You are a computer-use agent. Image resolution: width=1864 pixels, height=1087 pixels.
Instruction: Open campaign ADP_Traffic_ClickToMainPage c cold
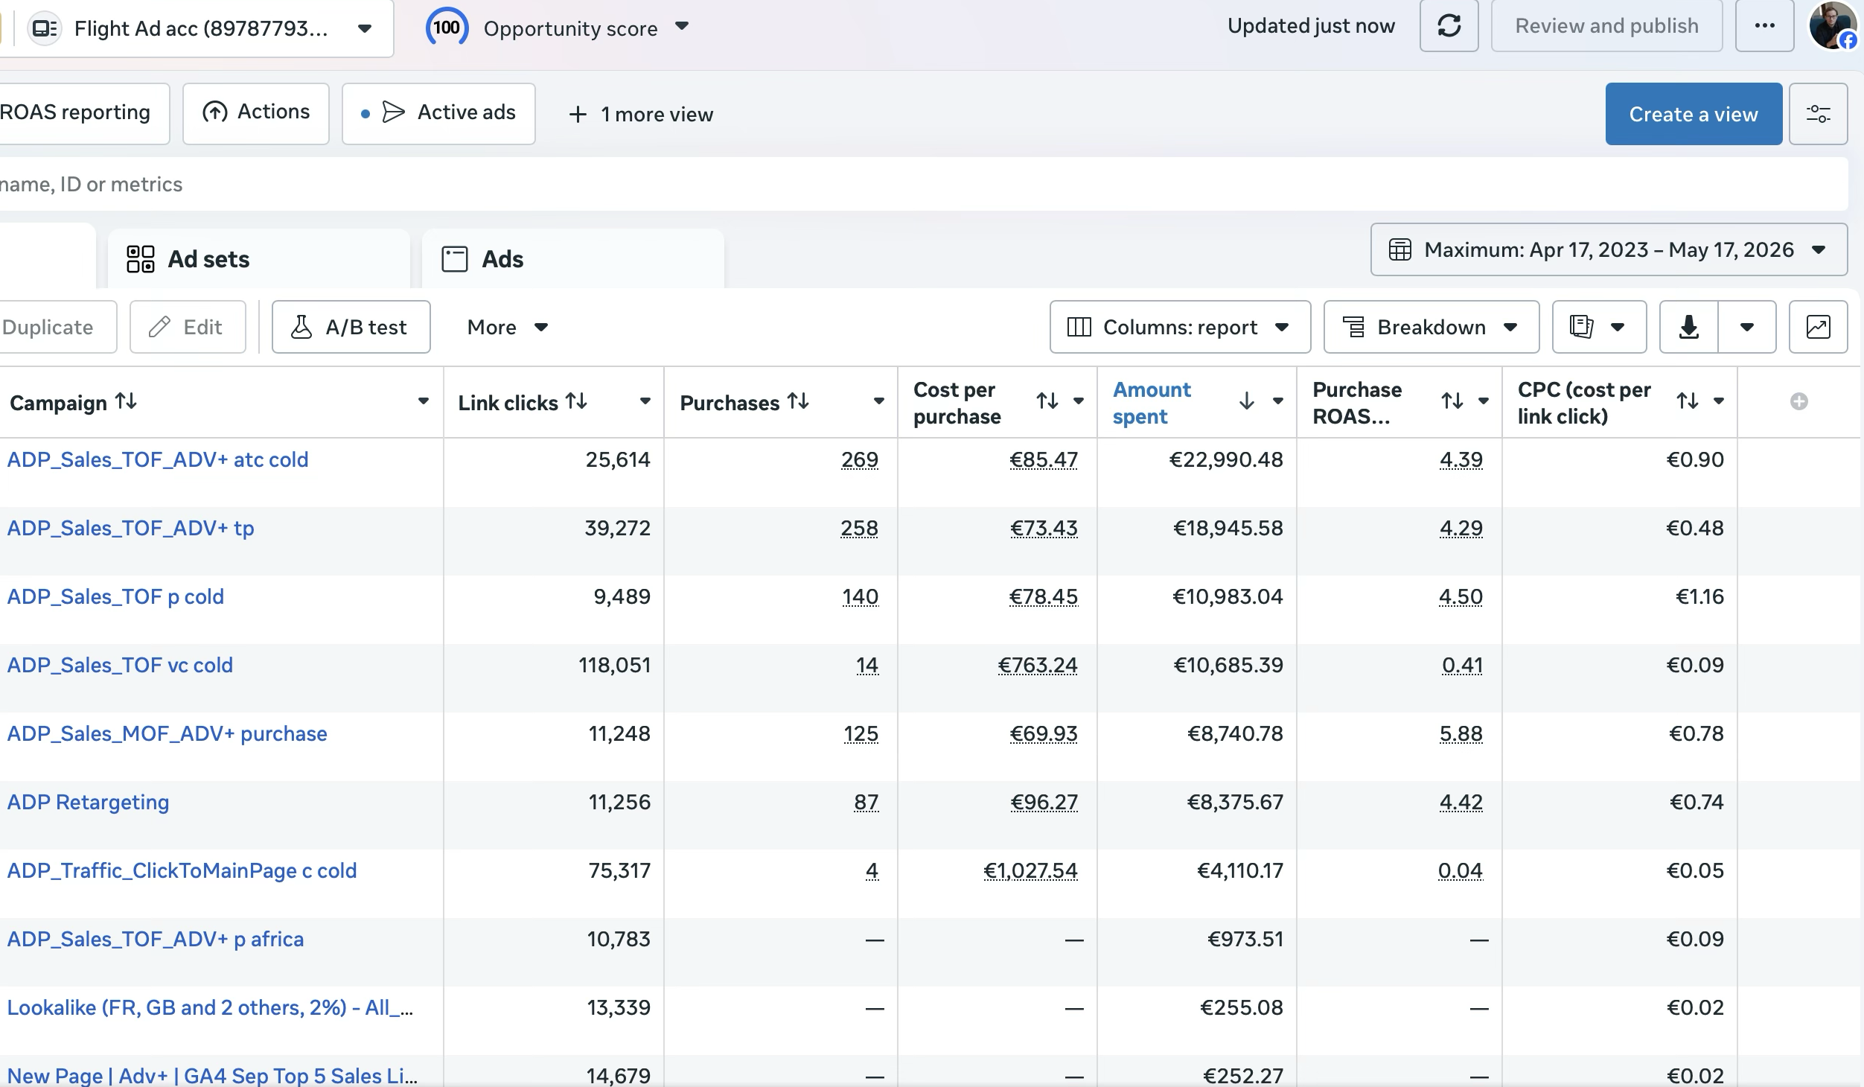point(182,870)
